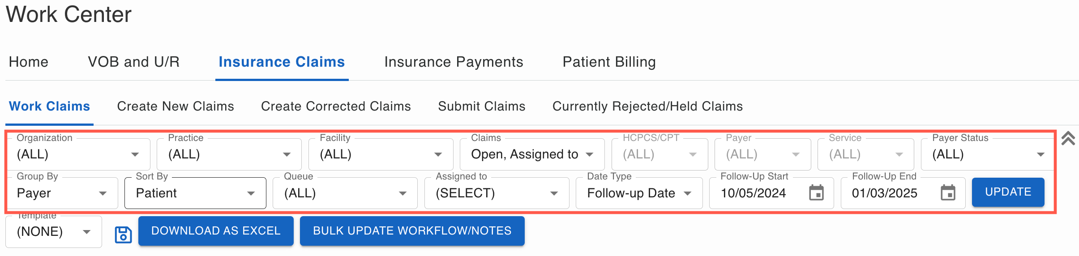Click the UPDATE button
This screenshot has height=256, width=1079.
click(1008, 192)
